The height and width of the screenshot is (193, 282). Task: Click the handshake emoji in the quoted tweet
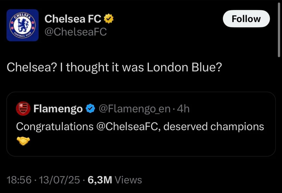pyautogui.click(x=23, y=141)
